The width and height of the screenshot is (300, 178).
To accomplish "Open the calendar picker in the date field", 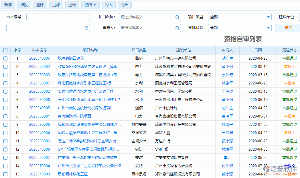I will [x=86, y=28].
